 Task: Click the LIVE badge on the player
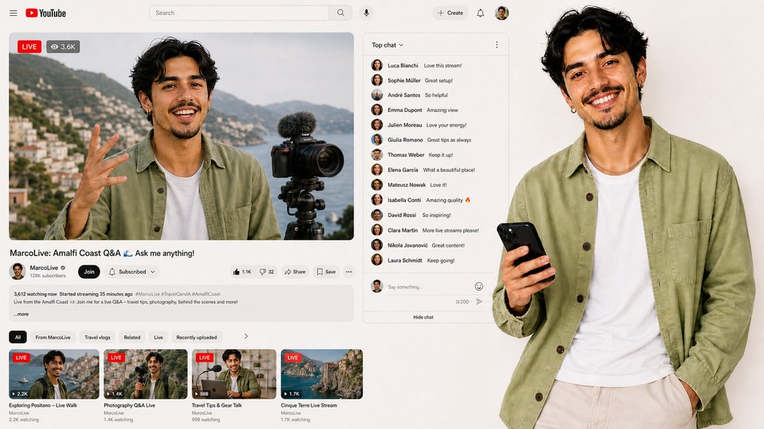click(x=29, y=47)
